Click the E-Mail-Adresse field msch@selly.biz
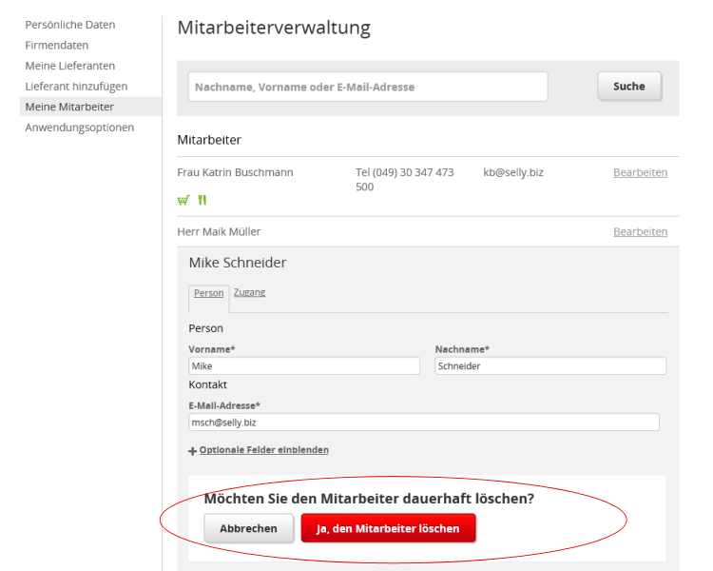This screenshot has height=571, width=713. [x=424, y=423]
